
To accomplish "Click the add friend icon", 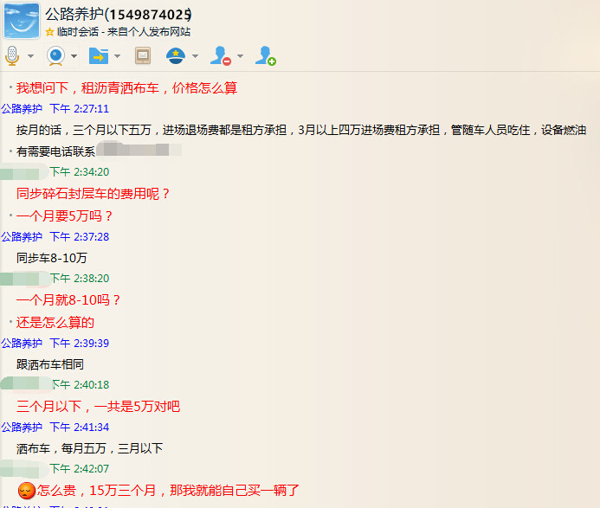I will point(265,55).
